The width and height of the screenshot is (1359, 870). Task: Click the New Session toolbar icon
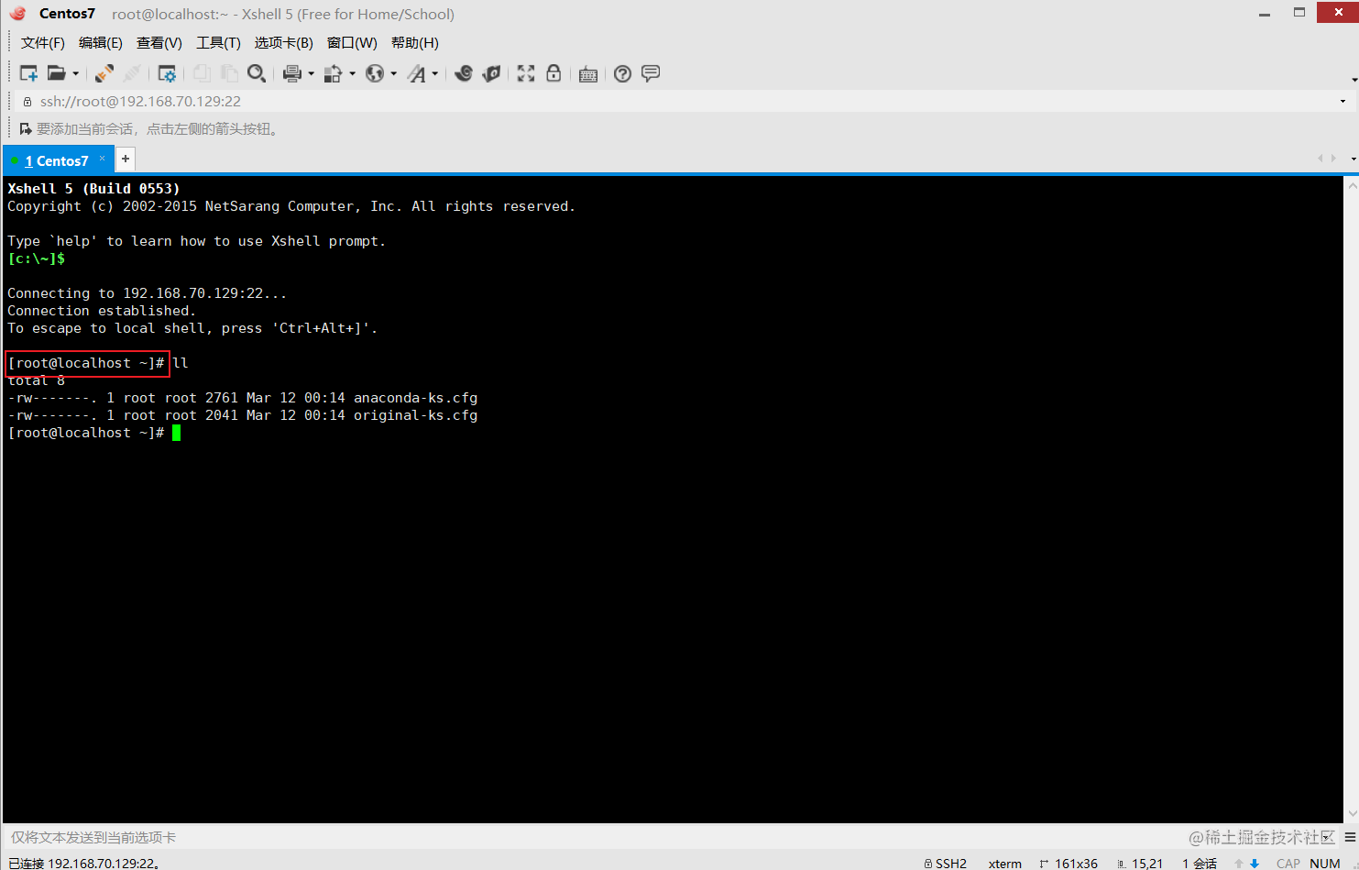click(x=28, y=73)
